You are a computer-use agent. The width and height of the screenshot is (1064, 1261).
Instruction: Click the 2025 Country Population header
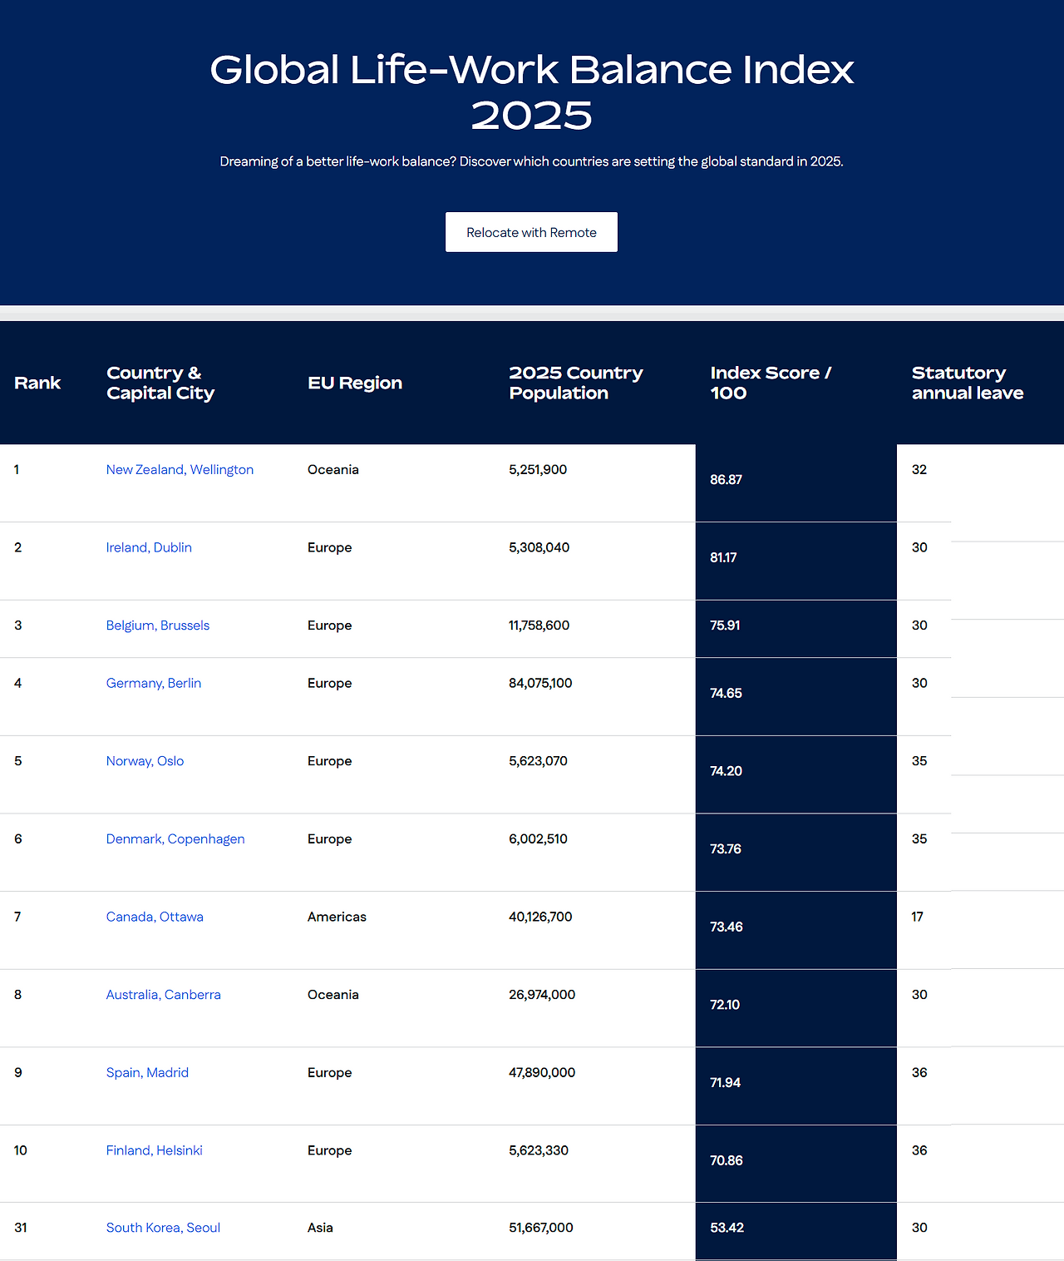(x=576, y=383)
